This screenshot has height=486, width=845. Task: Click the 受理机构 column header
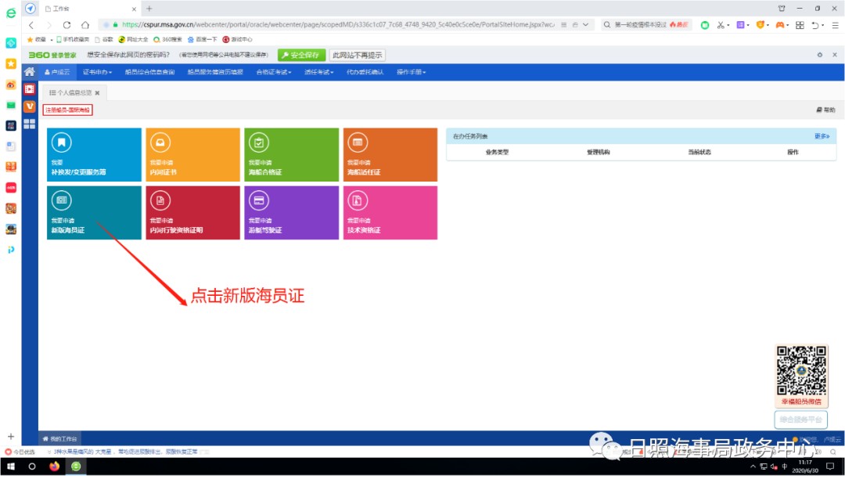[599, 152]
